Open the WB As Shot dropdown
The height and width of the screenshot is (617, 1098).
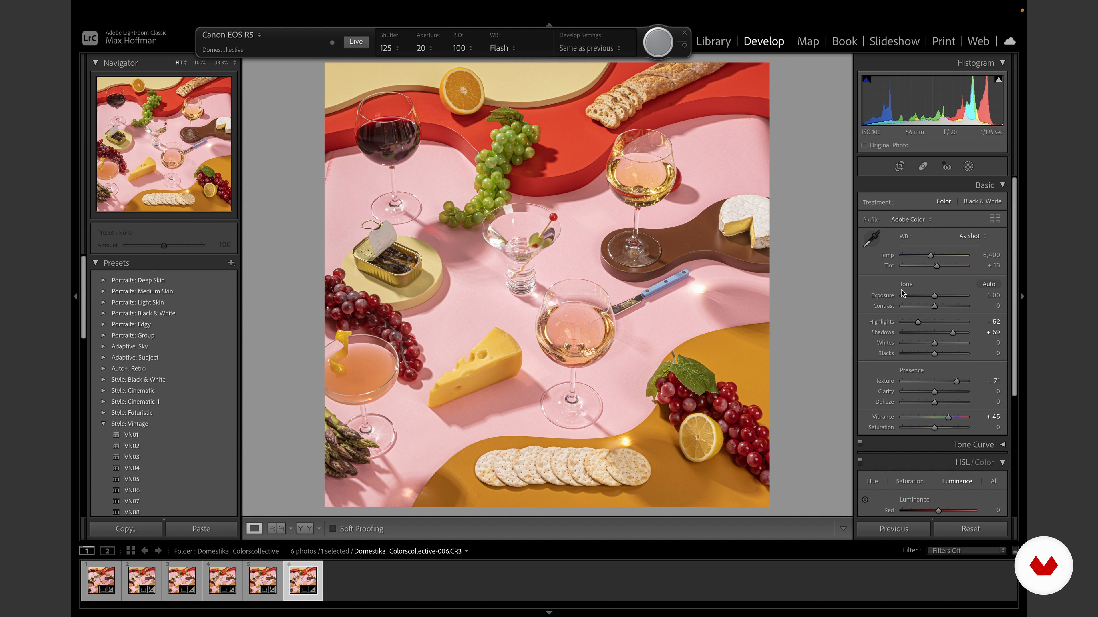(973, 236)
